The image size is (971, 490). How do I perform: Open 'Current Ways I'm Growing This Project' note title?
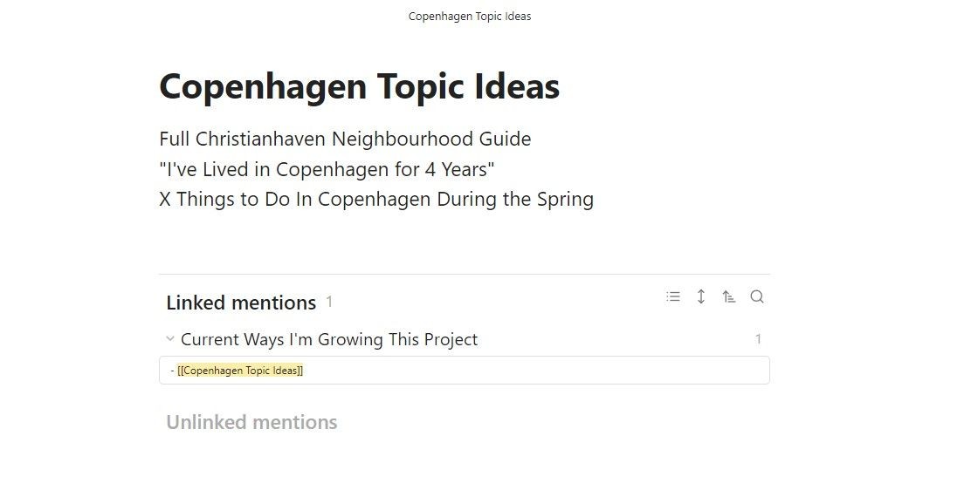(329, 340)
